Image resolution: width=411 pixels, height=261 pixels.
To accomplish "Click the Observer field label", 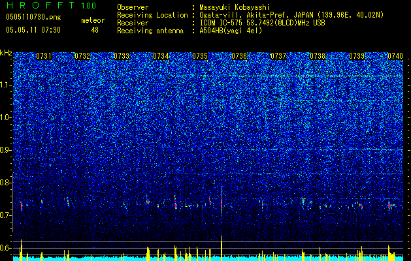I will pyautogui.click(x=133, y=7).
